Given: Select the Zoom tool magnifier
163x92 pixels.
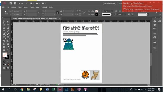Looking at the screenshot, I should pos(8,50).
